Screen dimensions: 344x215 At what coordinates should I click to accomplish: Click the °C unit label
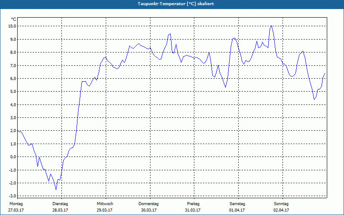pos(14,19)
